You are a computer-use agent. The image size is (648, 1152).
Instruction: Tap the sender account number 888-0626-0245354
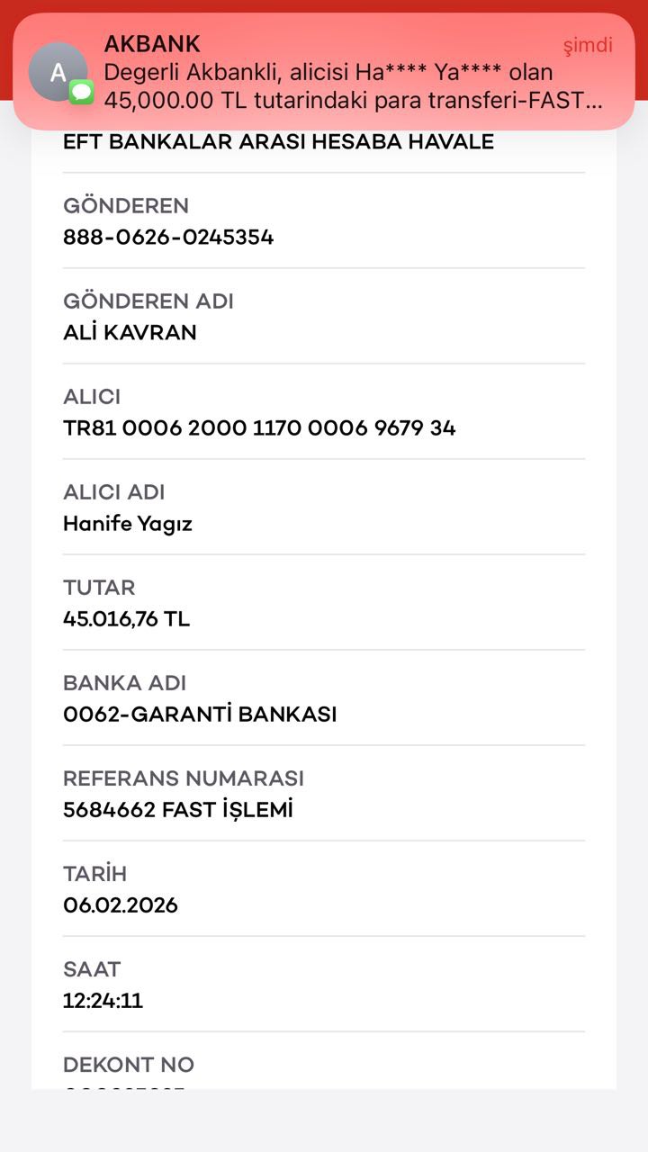[168, 238]
